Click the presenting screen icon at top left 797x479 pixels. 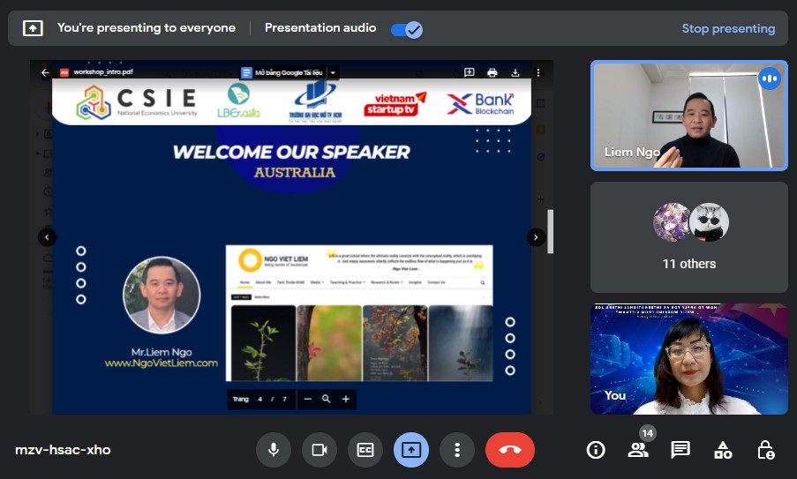(x=33, y=28)
